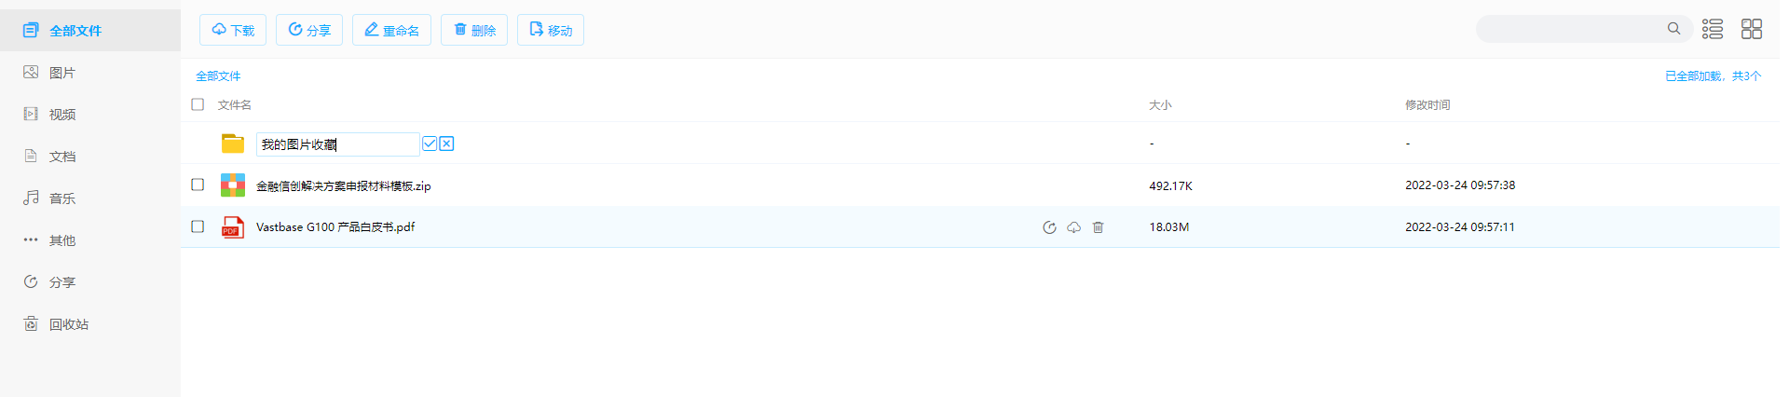Confirm the folder rename checkmark
Screen dimensions: 1789x397
pyautogui.click(x=430, y=144)
